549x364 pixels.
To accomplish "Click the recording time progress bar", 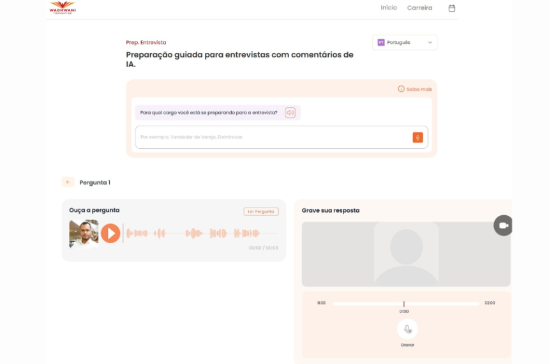I will [x=406, y=304].
